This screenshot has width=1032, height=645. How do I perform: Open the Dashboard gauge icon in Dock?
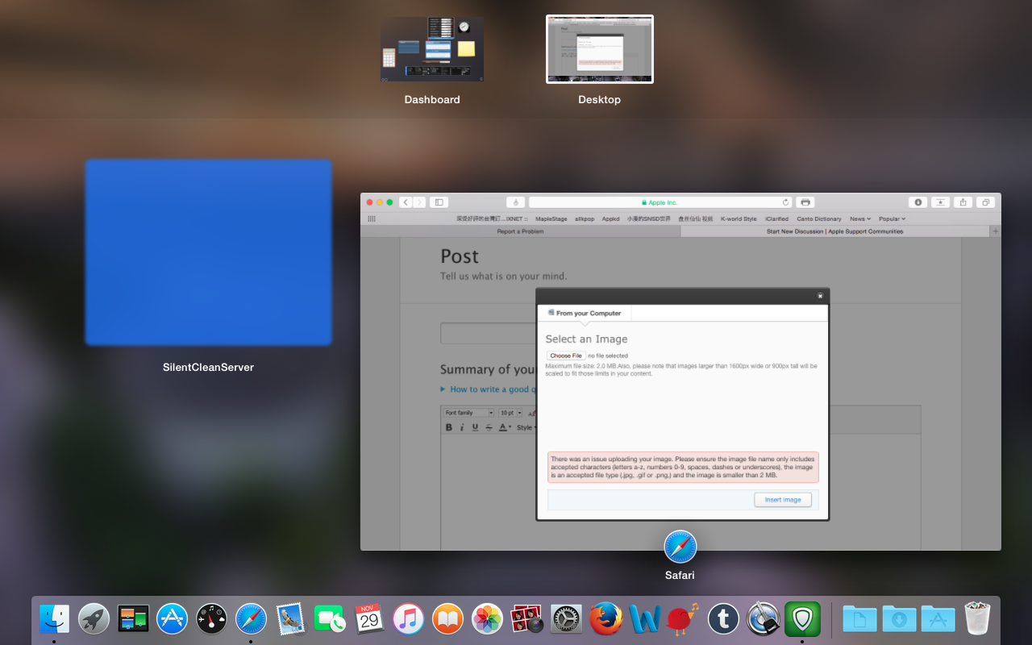[212, 619]
